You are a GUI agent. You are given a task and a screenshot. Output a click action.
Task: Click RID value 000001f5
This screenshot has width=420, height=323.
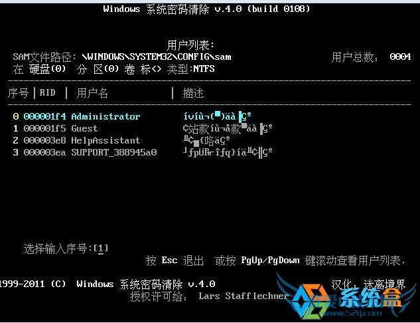coord(44,128)
